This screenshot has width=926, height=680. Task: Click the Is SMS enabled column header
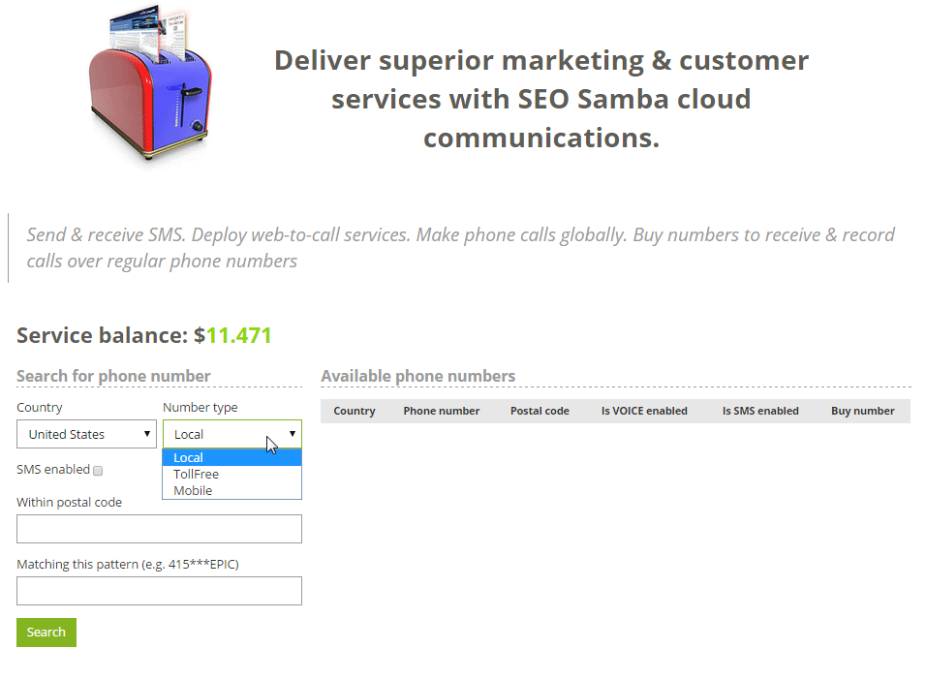pyautogui.click(x=760, y=411)
